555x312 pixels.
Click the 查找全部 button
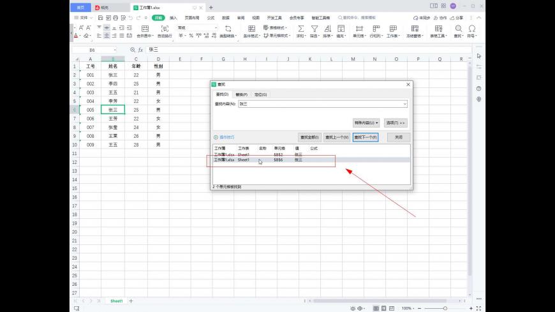(x=309, y=137)
